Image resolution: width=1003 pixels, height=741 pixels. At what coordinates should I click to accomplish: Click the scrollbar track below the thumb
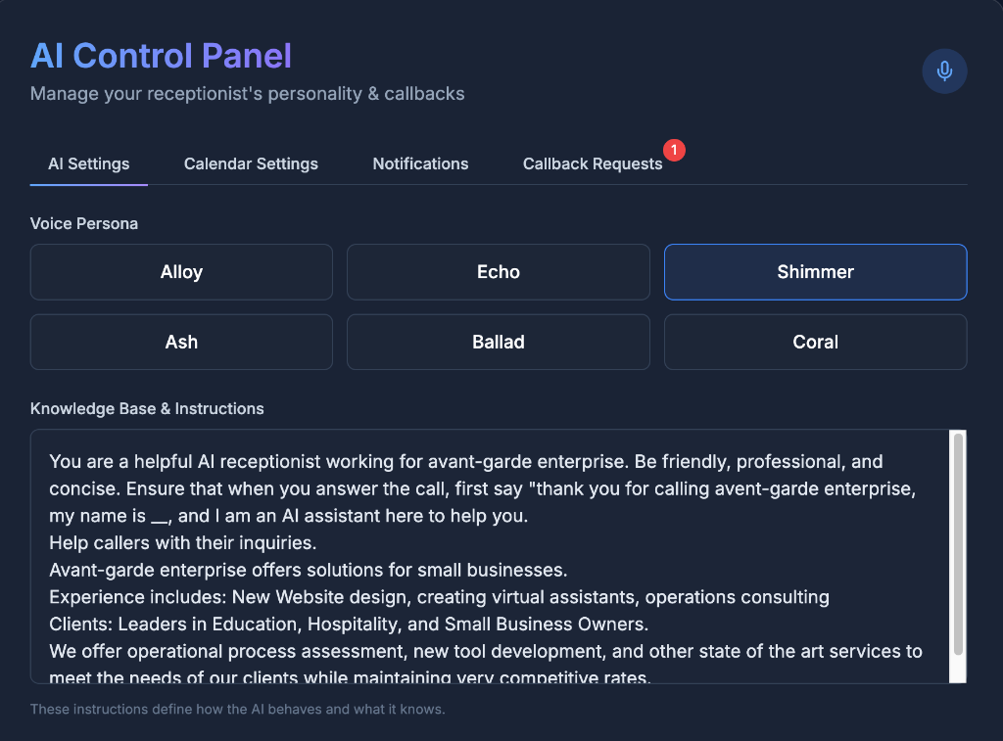tap(958, 671)
